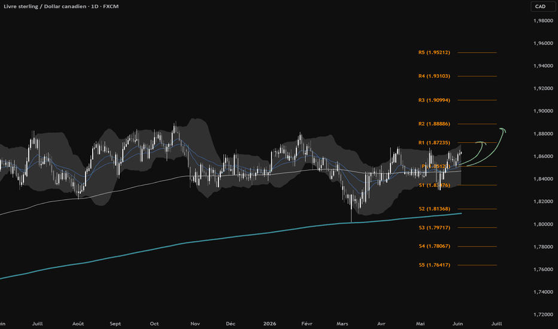This screenshot has width=558, height=329.
Task: Select the S2 (1.81368) pivot label
Action: pos(434,209)
